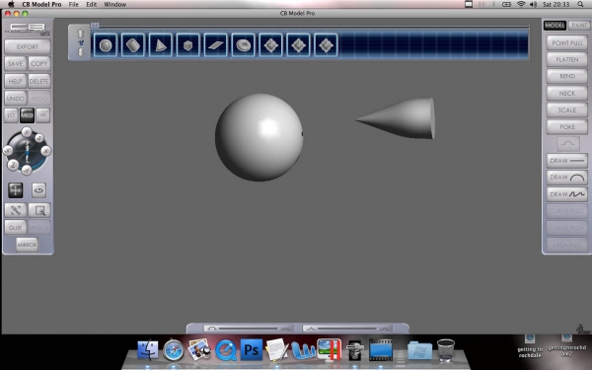Select the 'getting to rochdale' desktop file

point(530,346)
